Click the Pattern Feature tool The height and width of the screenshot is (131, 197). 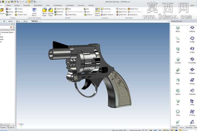(x=97, y=12)
